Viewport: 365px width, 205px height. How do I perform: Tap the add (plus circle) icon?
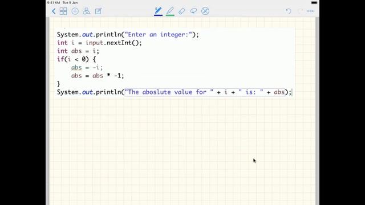75,11
